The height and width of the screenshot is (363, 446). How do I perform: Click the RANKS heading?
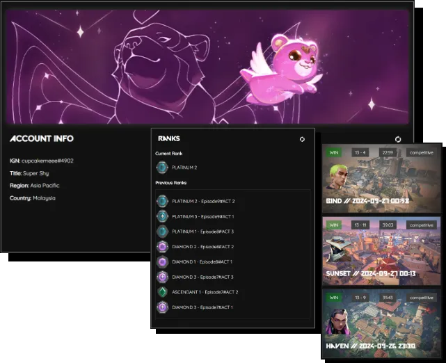coord(169,138)
